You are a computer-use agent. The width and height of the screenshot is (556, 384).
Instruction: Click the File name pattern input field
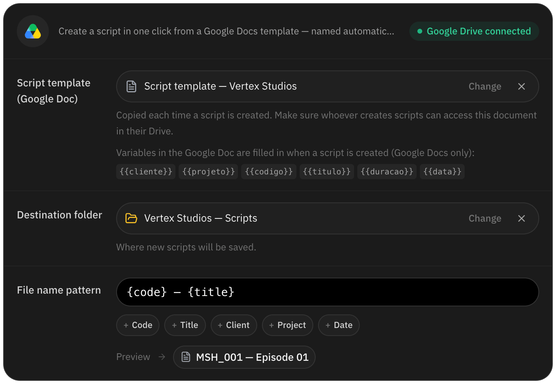pyautogui.click(x=327, y=292)
